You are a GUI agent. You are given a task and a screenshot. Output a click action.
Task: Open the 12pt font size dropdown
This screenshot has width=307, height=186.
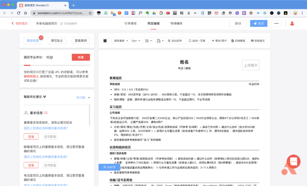(136, 41)
